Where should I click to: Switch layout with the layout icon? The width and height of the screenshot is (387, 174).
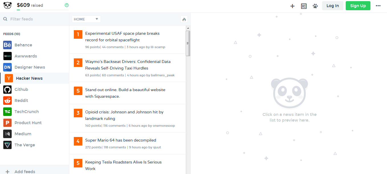304,6
